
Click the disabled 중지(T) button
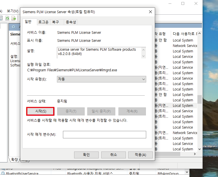pyautogui.click(x=71, y=111)
